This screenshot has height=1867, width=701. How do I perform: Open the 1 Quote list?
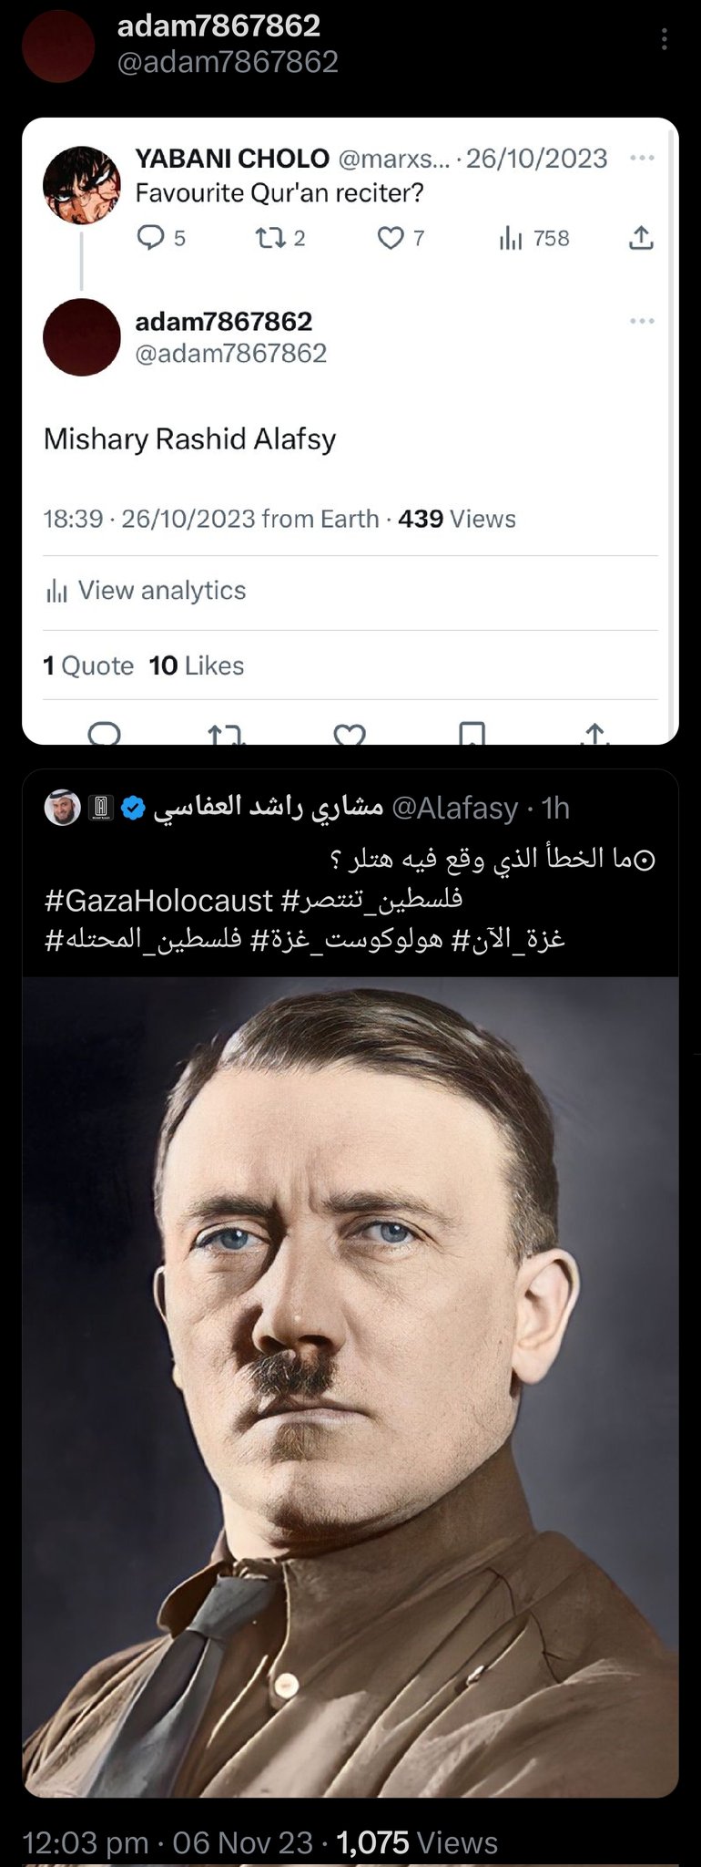88,665
